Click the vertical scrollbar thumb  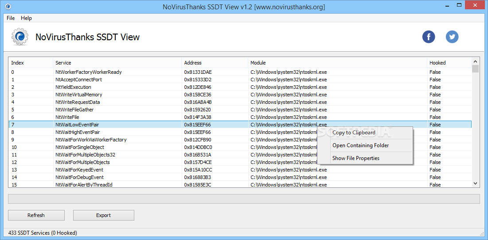pyautogui.click(x=475, y=69)
